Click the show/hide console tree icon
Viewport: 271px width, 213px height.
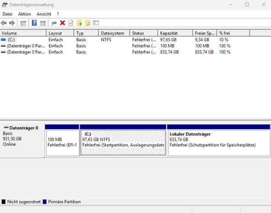23,23
